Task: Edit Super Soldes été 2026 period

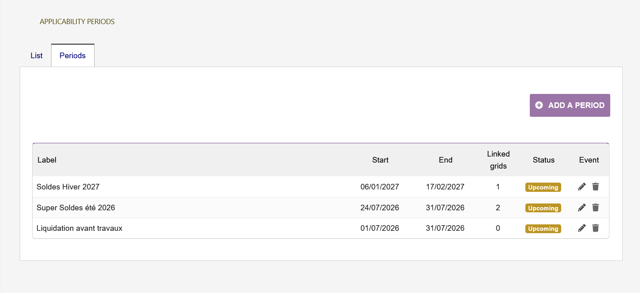Action: (582, 208)
